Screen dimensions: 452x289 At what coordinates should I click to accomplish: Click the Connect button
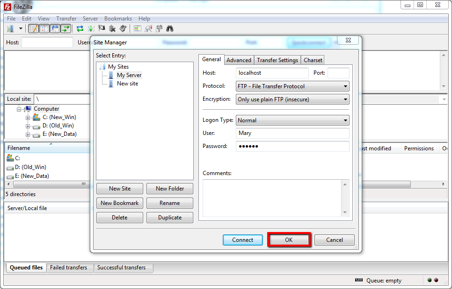(x=242, y=240)
